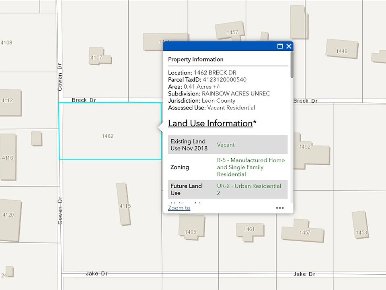This screenshot has height=290, width=386.
Task: Maximize the property information popup
Action: coord(280,46)
